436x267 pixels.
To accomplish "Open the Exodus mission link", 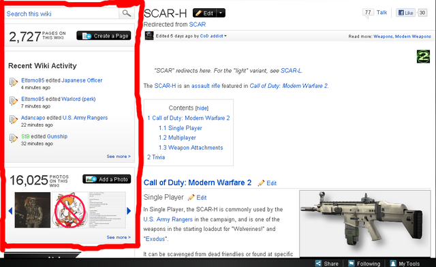I will (x=155, y=239).
